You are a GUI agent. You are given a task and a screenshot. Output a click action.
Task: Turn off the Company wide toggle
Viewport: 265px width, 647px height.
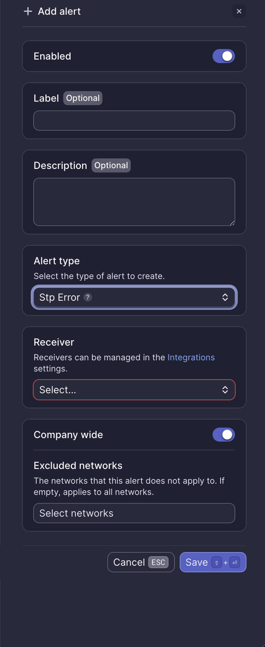pyautogui.click(x=224, y=435)
